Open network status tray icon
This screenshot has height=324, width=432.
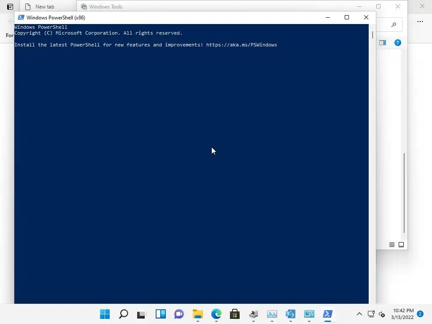[371, 314]
